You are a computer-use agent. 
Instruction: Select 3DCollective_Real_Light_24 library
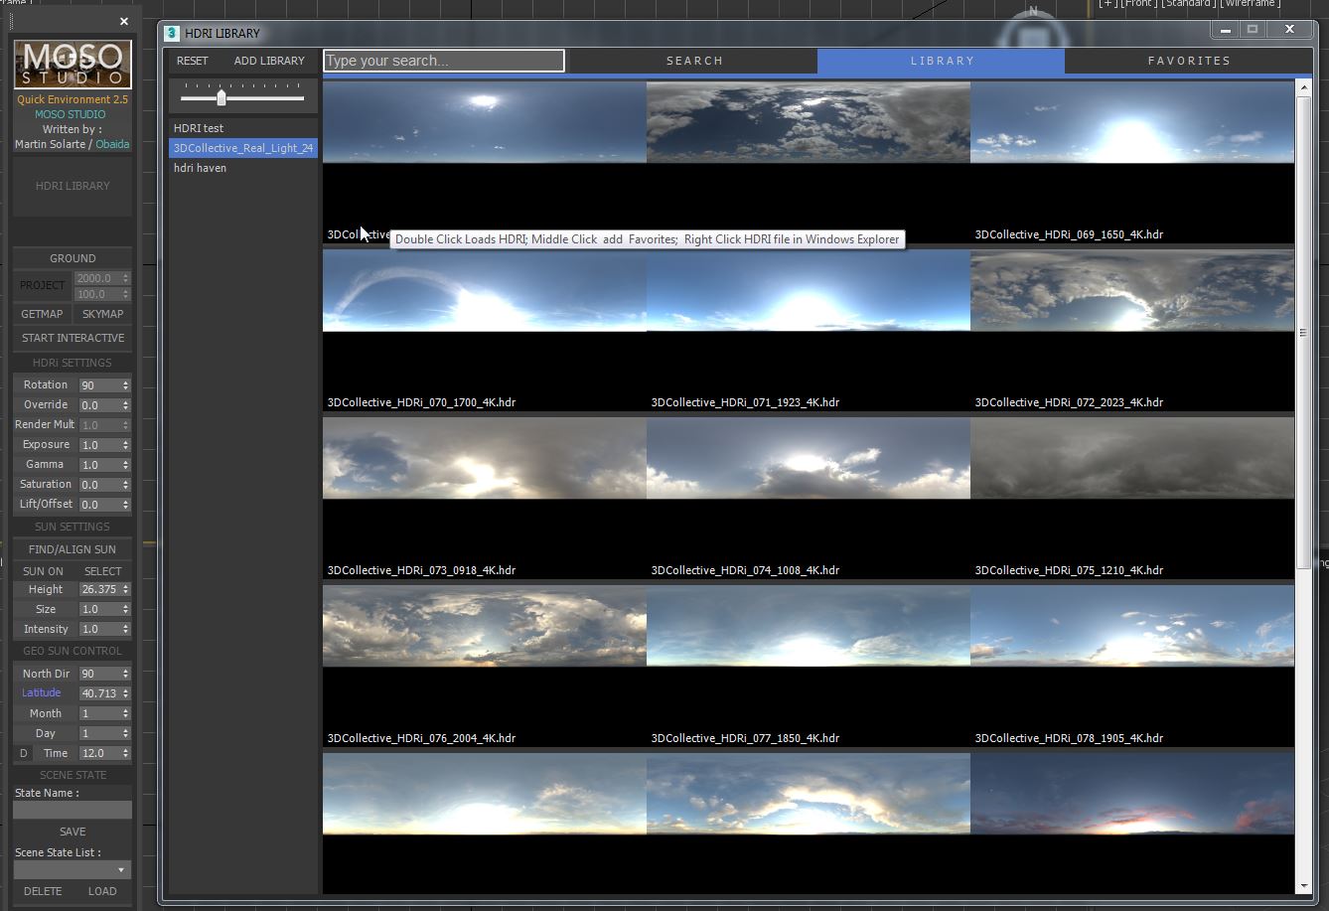[243, 148]
